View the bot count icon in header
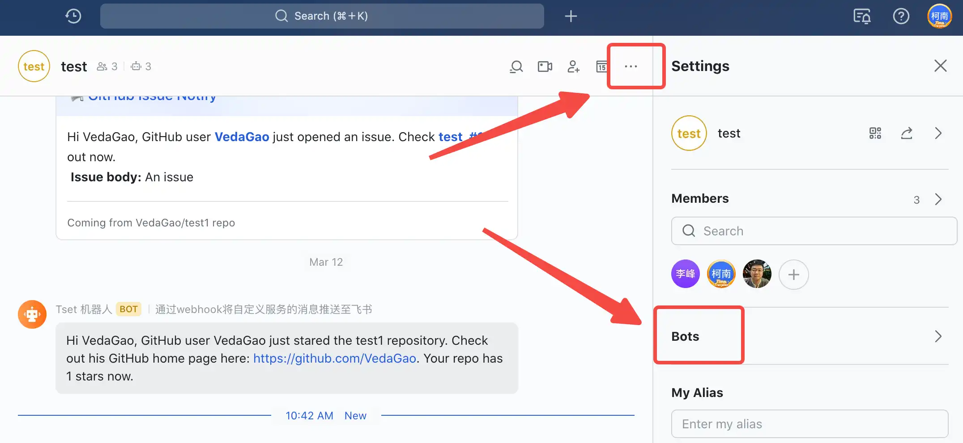Screen dimensions: 963x443 (x=141, y=66)
